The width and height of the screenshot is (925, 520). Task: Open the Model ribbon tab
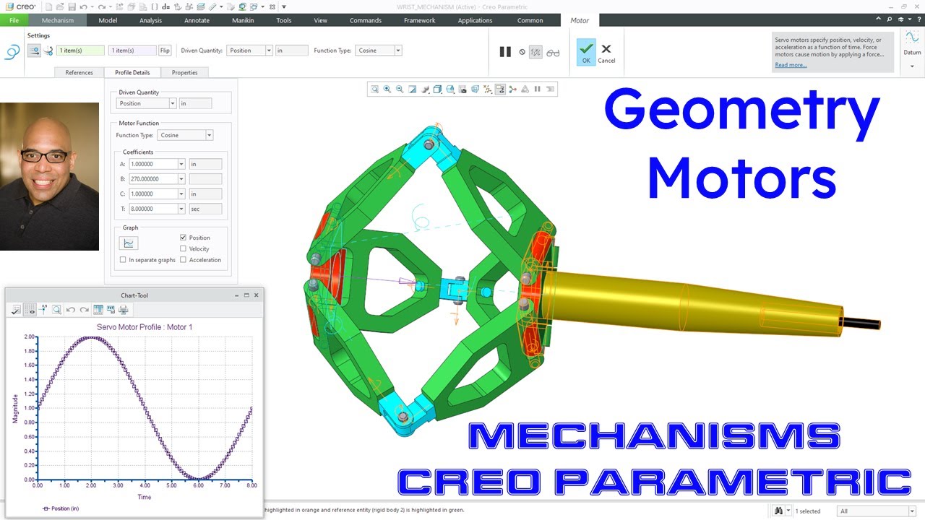pyautogui.click(x=108, y=20)
